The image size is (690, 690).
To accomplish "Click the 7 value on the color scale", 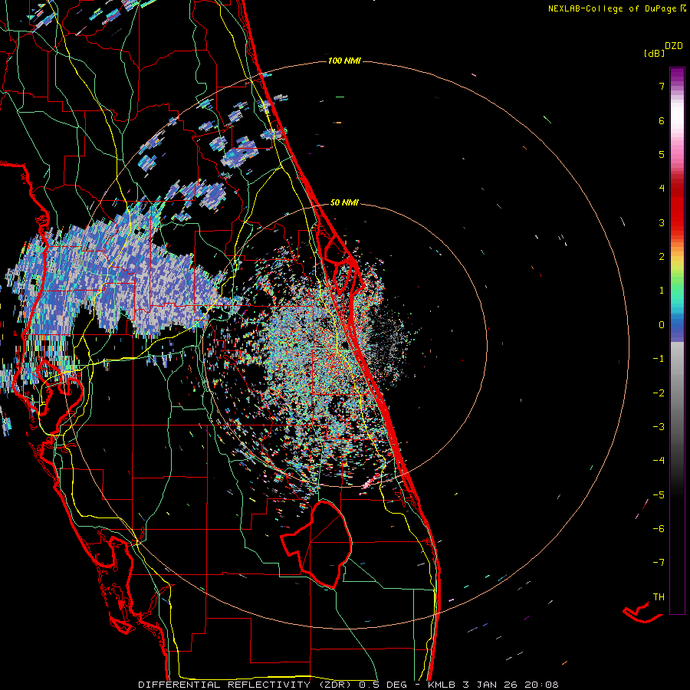I will coord(662,86).
